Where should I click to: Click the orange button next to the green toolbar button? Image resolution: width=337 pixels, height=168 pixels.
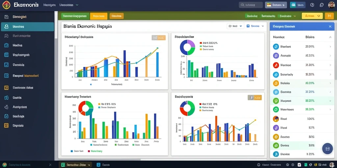pyautogui.click(x=99, y=16)
